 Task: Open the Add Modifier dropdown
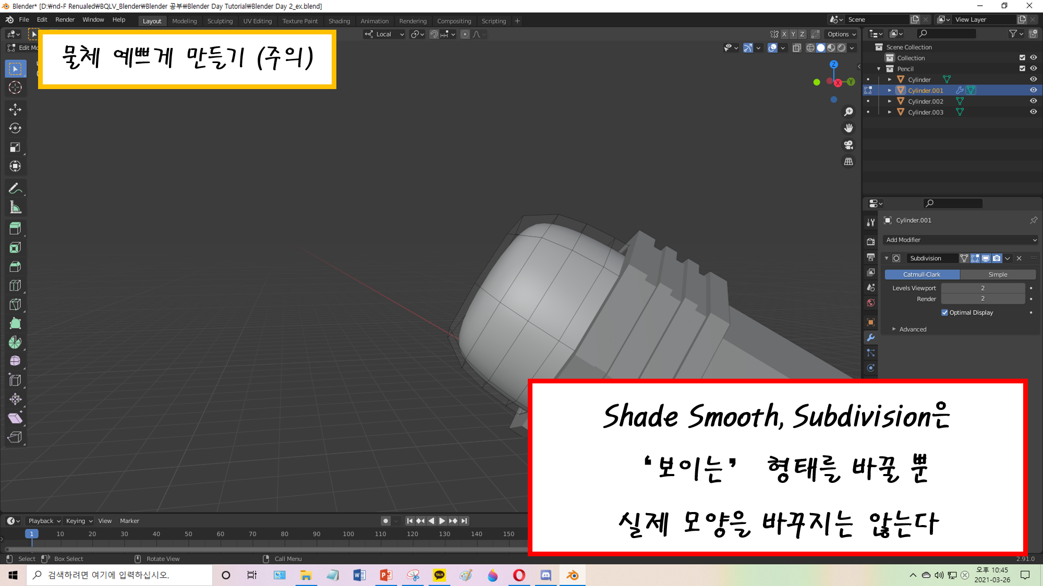coord(961,240)
